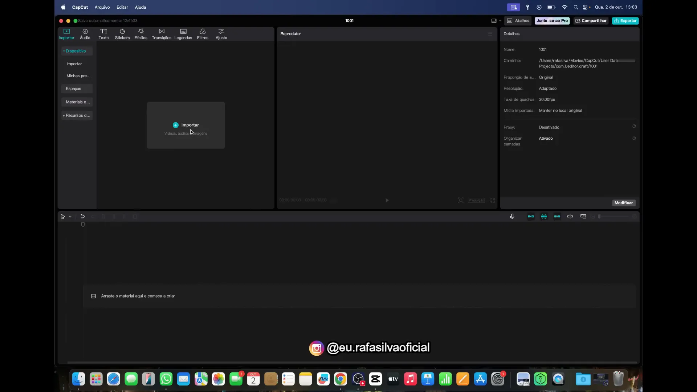
Task: Open CapCut from the Dock
Action: click(x=375, y=379)
